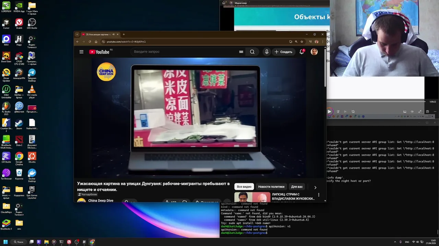439x246 pixels.
Task: Reload the page in the browser toolbar
Action: tap(90, 42)
